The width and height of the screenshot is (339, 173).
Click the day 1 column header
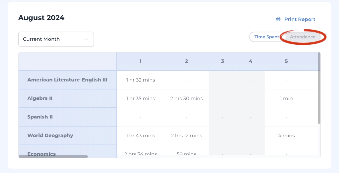coord(140,61)
